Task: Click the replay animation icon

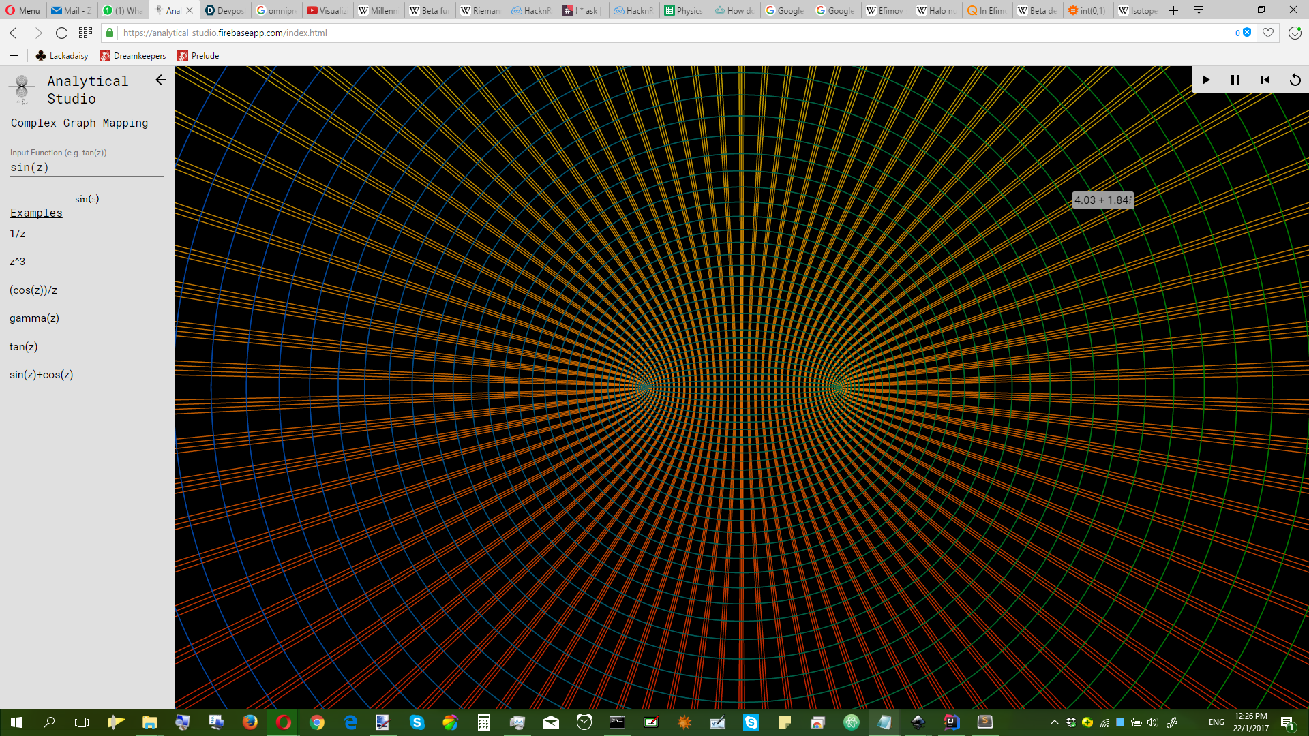Action: (x=1295, y=80)
